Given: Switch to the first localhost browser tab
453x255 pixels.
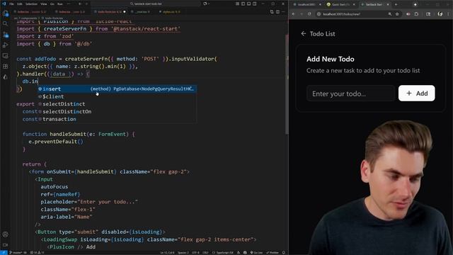Looking at the screenshot, I should point(306,5).
